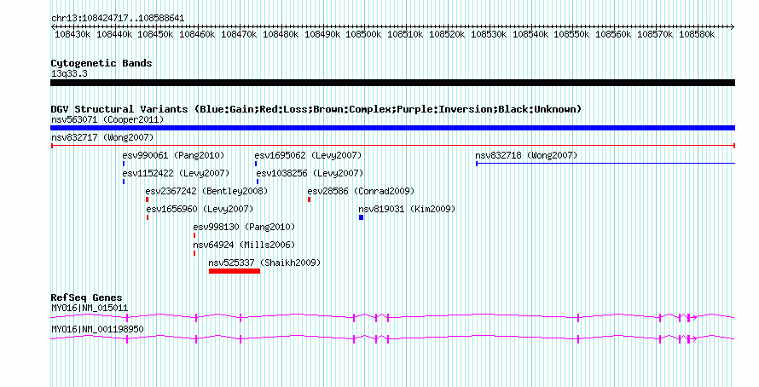Click the red esv28586 loss marker
This screenshot has height=387, width=759.
coord(309,199)
